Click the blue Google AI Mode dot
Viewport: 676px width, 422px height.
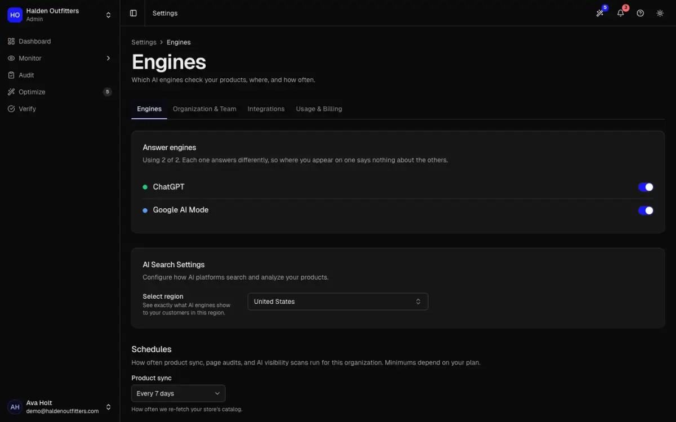145,210
